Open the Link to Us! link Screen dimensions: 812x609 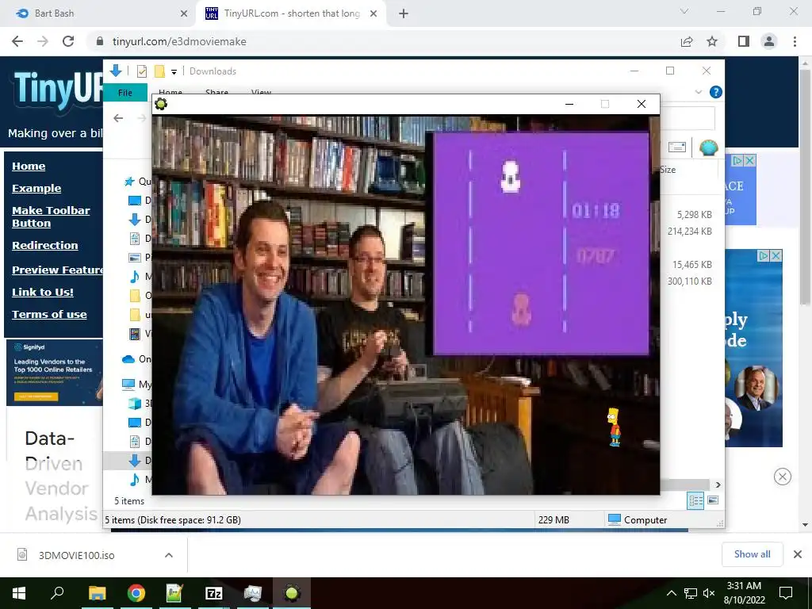coord(43,292)
